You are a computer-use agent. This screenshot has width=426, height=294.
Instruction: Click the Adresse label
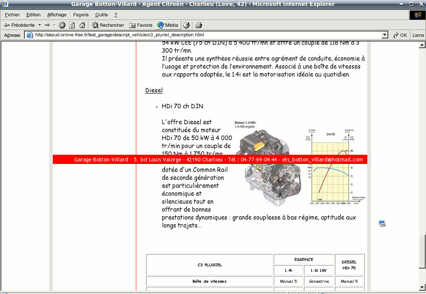(x=12, y=35)
